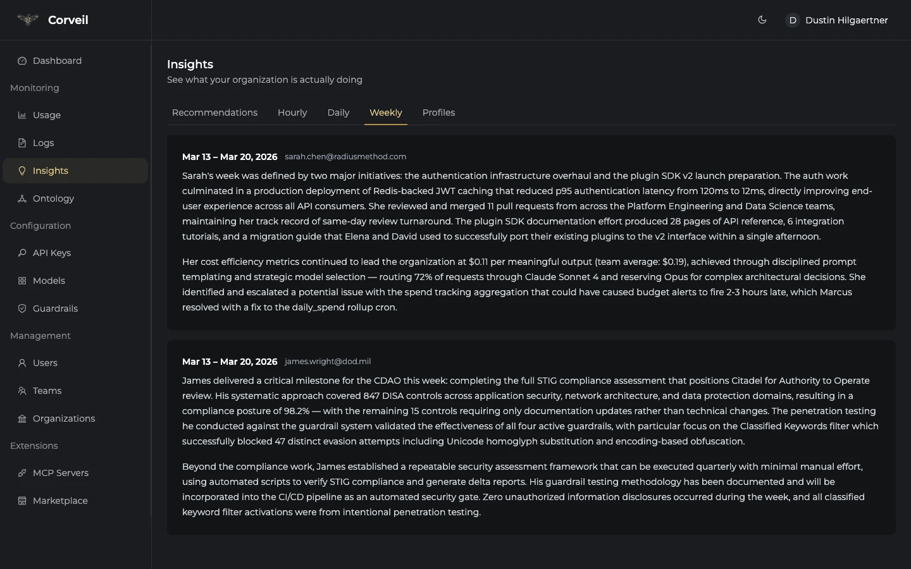Go to the Users page
Screen dimensions: 911x569
[44, 363]
